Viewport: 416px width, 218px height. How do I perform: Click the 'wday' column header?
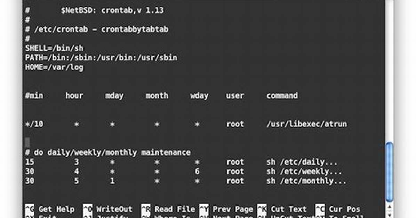click(x=199, y=96)
